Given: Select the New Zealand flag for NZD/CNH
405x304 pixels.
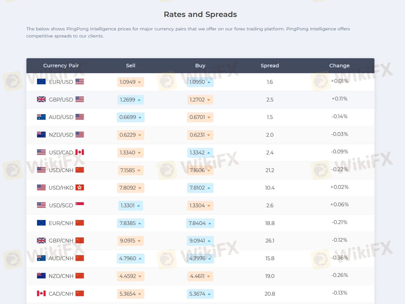Looking at the screenshot, I should point(41,276).
